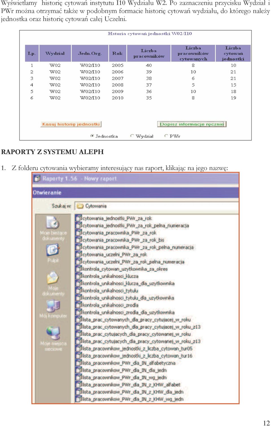
Task: Click the Lp. column header
Action: (32, 53)
